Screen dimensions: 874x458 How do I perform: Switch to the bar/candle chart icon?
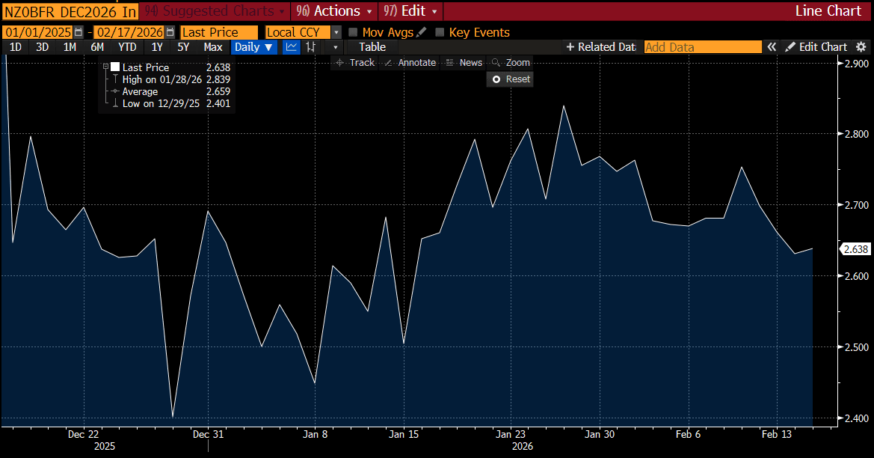coord(311,47)
